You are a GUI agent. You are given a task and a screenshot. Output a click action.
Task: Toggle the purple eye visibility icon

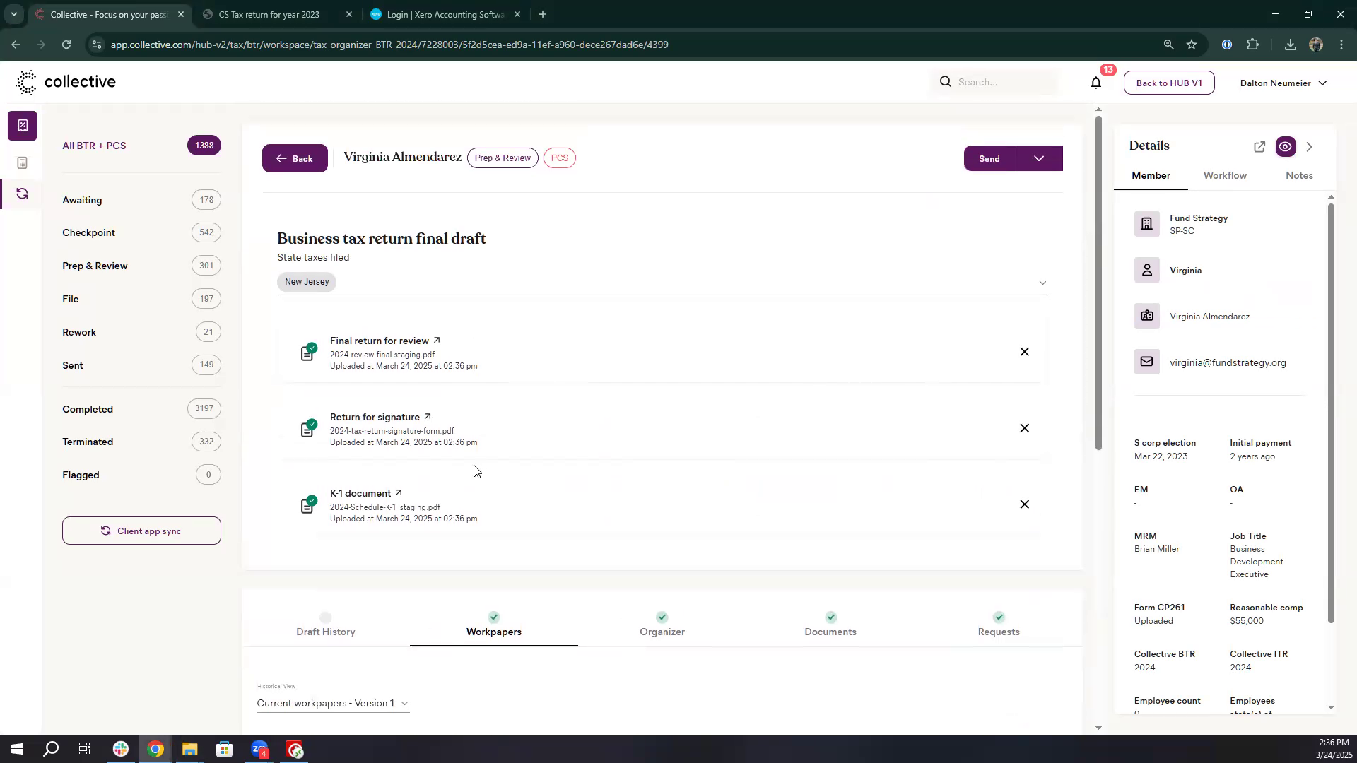pyautogui.click(x=1285, y=147)
